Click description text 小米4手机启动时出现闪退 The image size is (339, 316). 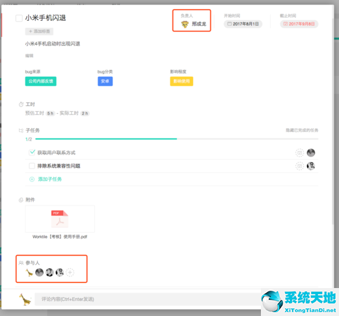pos(53,44)
